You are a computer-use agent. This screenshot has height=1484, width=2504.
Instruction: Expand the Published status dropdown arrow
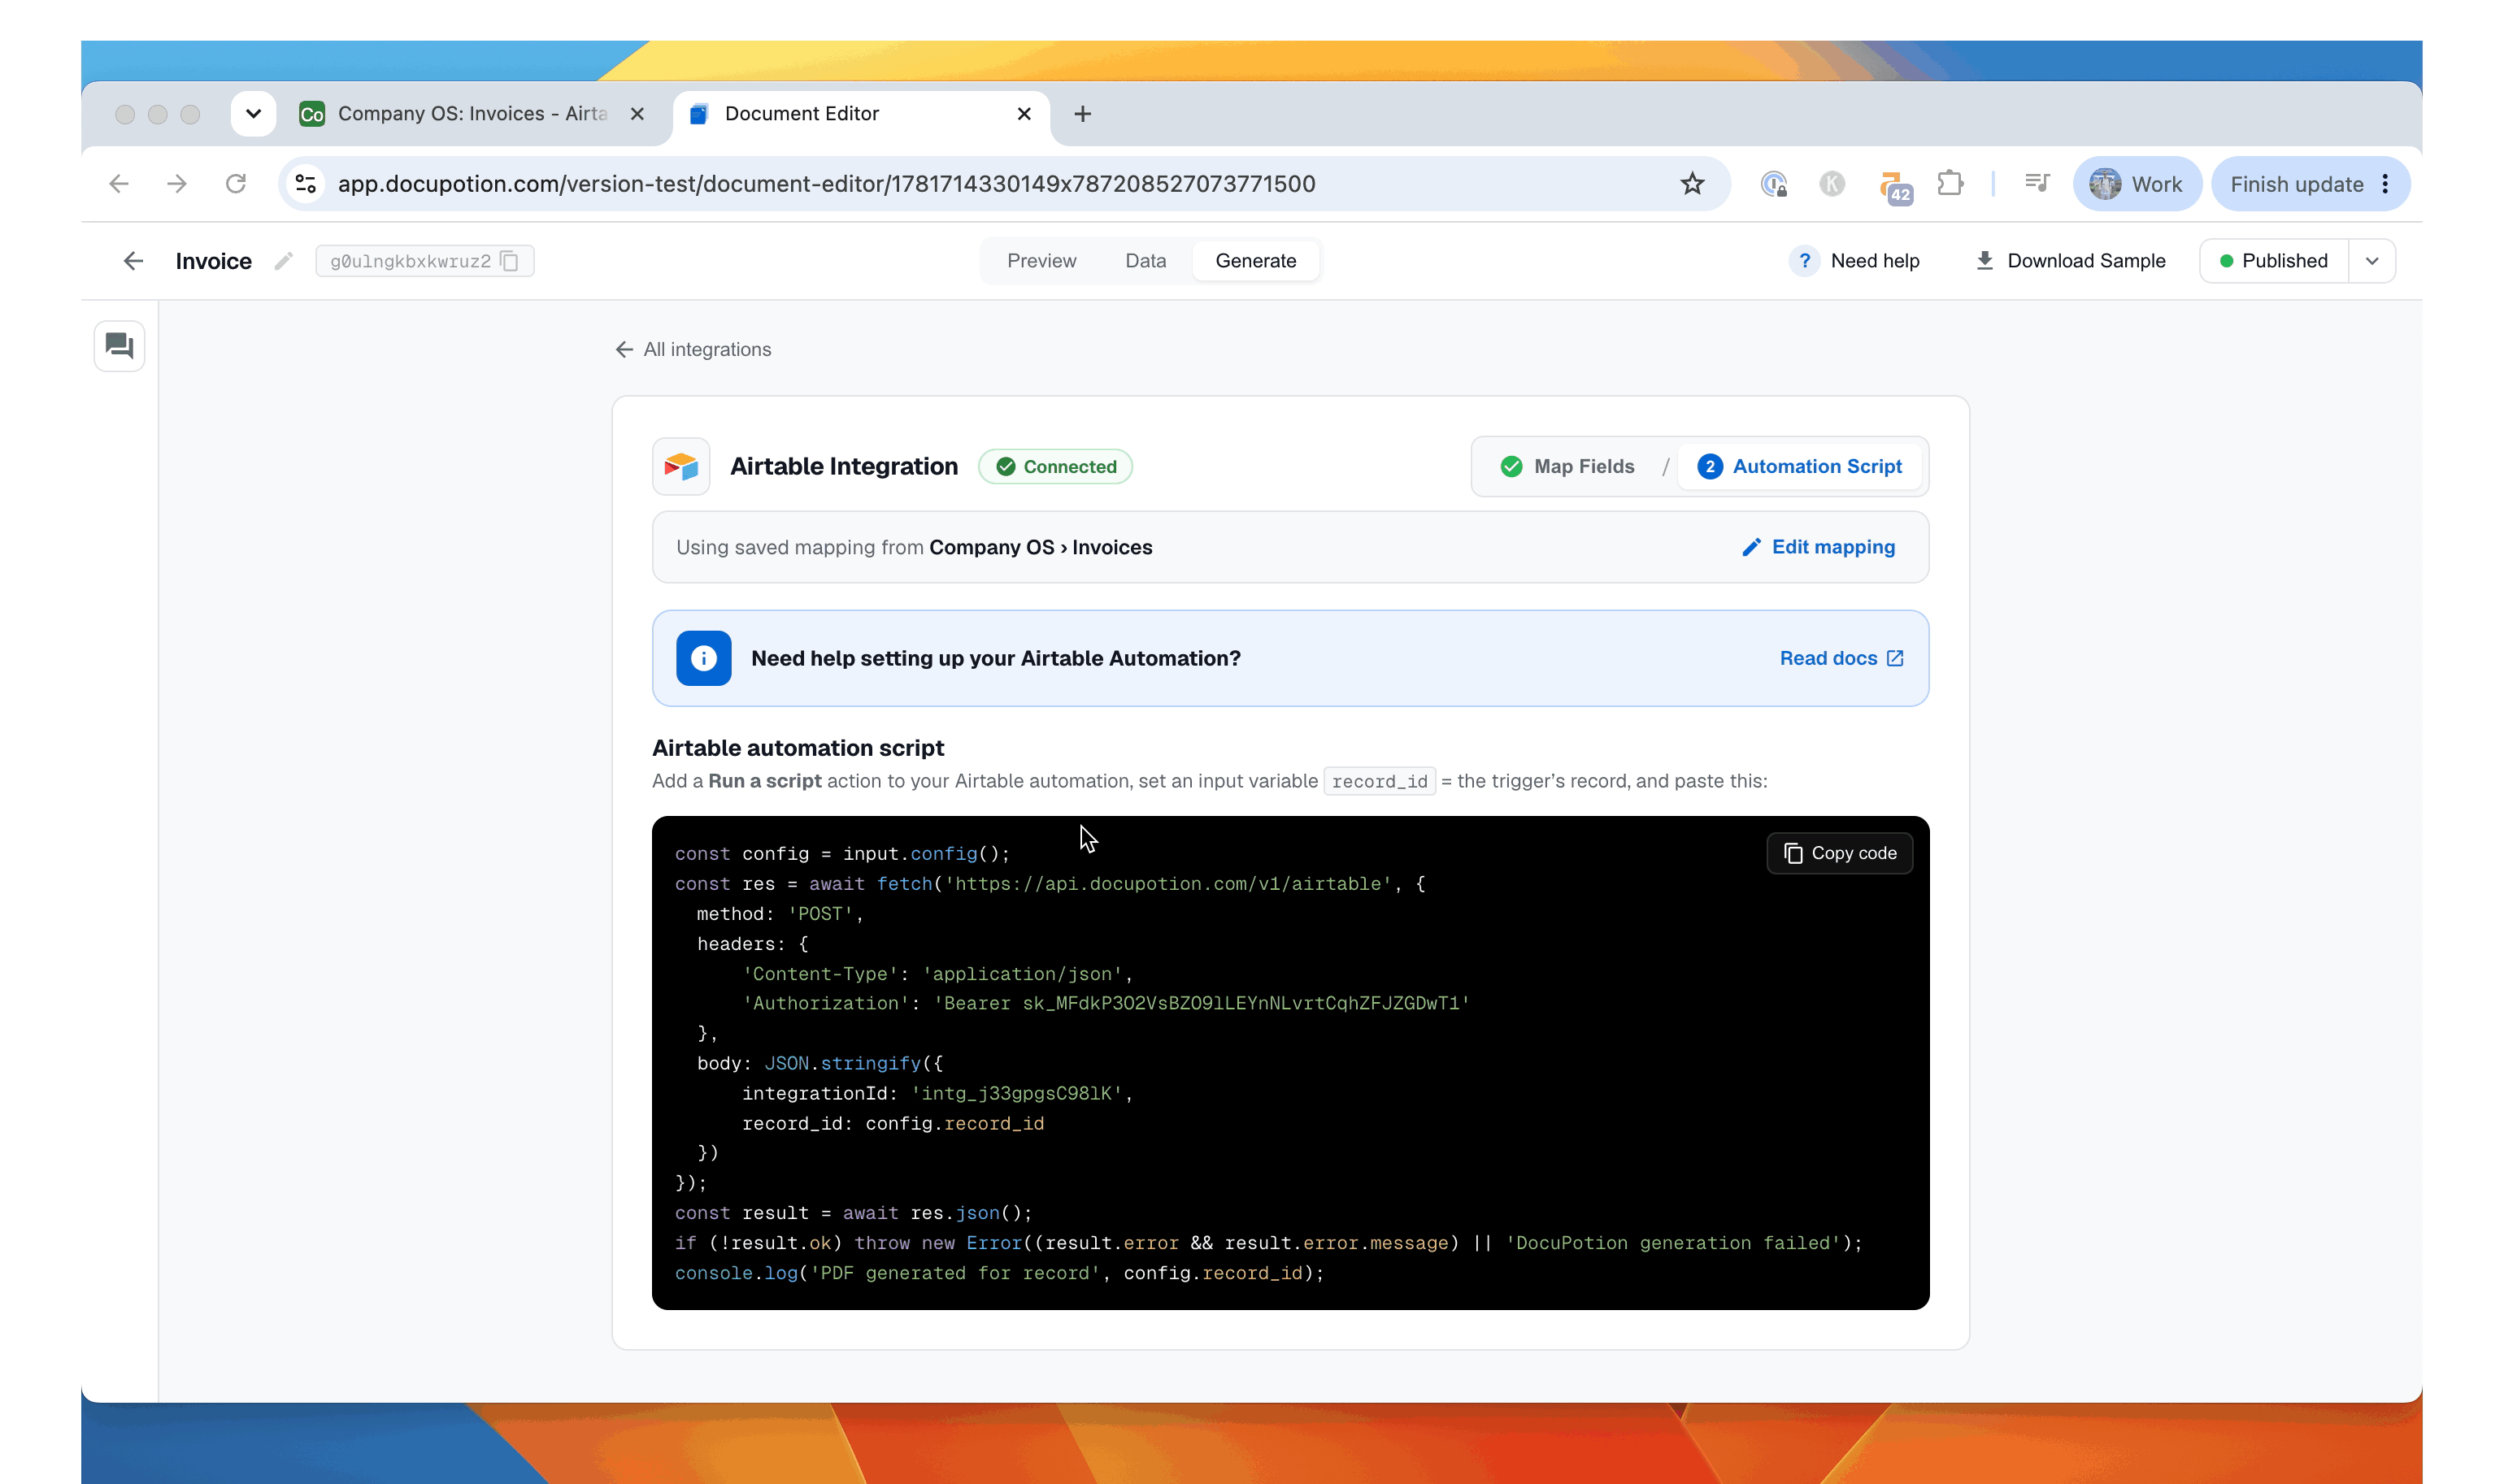click(x=2371, y=261)
